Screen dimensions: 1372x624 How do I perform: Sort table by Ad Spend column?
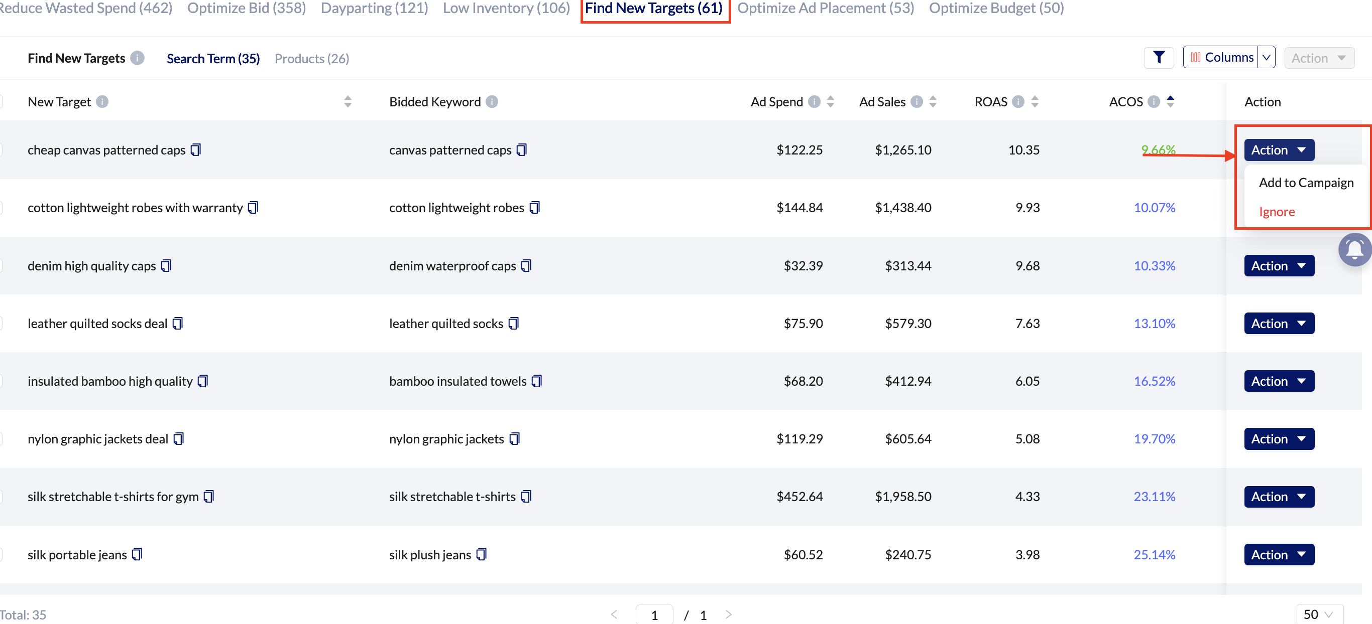830,102
